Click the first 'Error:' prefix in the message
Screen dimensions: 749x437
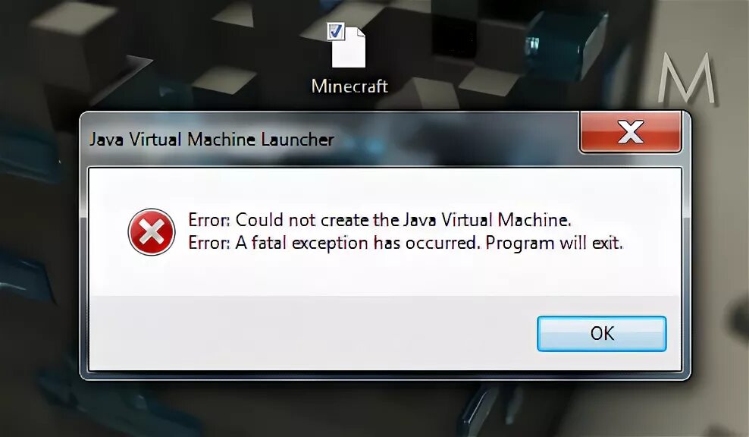point(209,220)
